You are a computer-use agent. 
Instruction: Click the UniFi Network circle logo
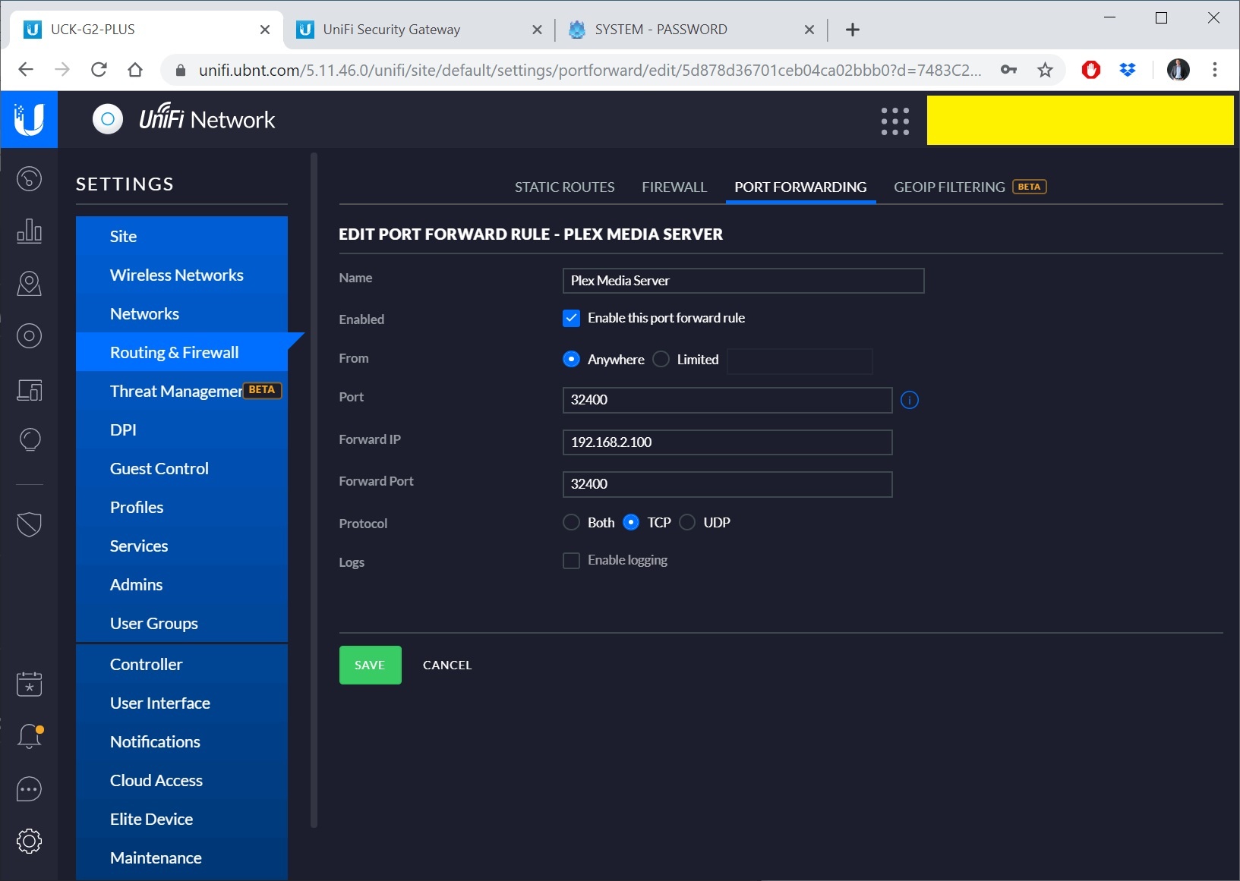pyautogui.click(x=108, y=119)
